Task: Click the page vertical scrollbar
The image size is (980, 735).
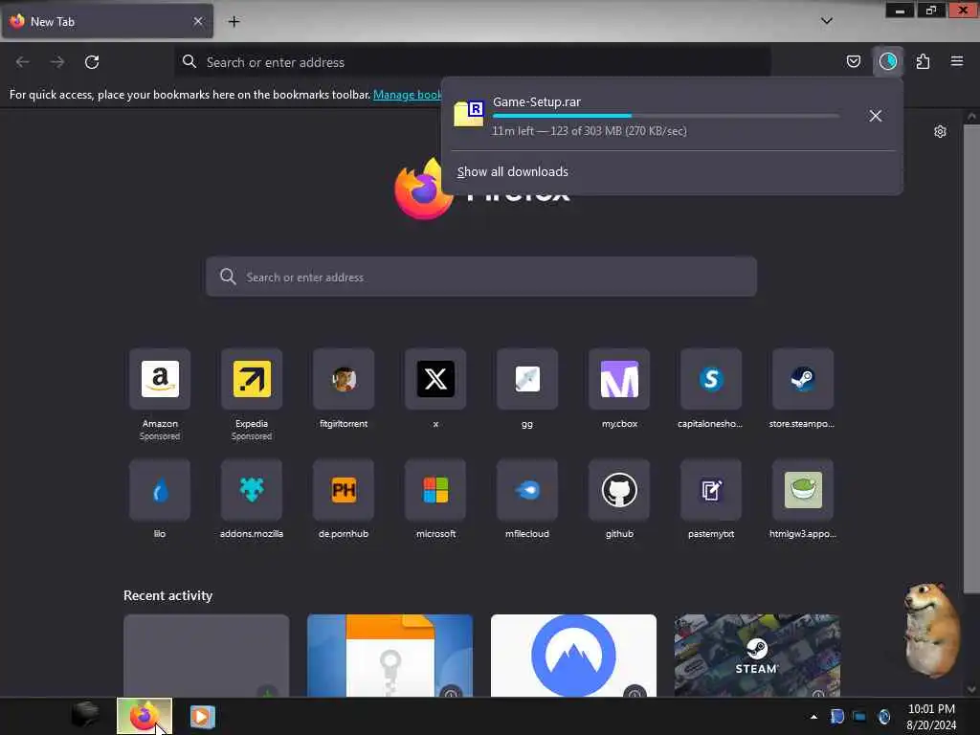Action: click(x=970, y=360)
